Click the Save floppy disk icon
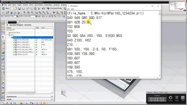The height and width of the screenshot is (105, 187). pyautogui.click(x=19, y=8)
